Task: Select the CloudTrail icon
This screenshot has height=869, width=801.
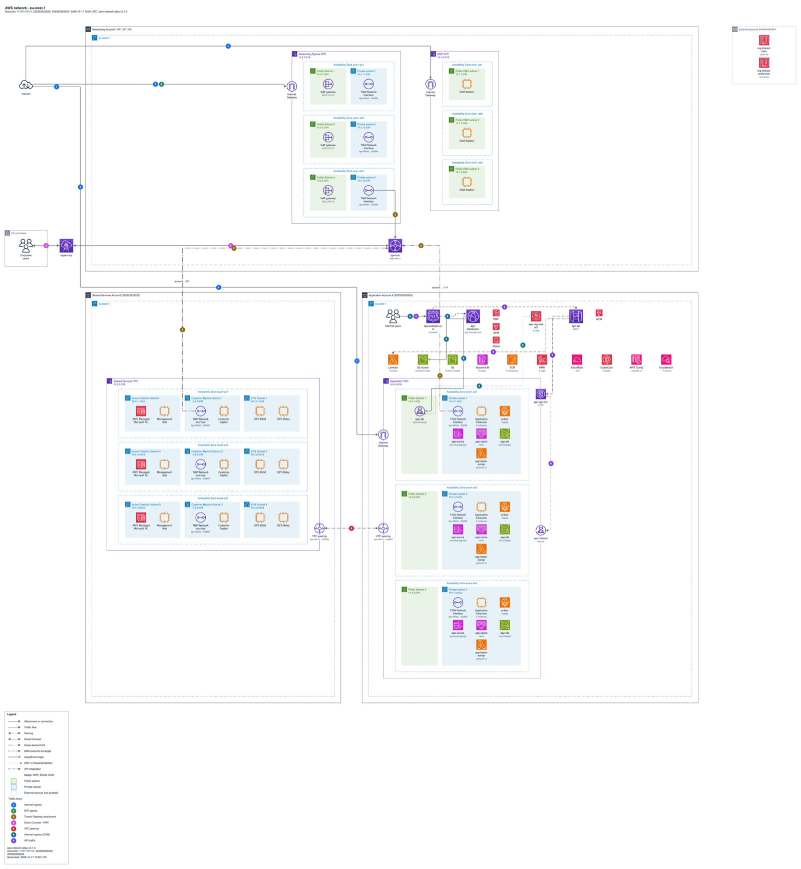Action: pyautogui.click(x=577, y=360)
